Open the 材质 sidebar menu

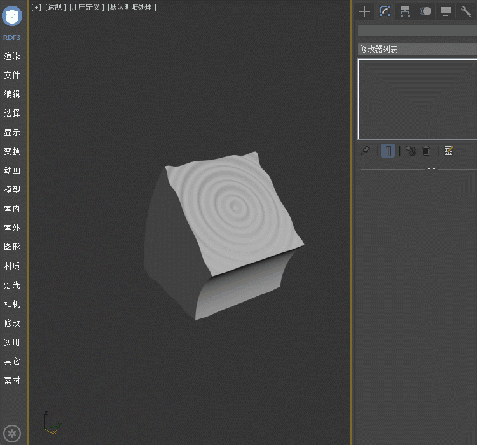pyautogui.click(x=12, y=266)
